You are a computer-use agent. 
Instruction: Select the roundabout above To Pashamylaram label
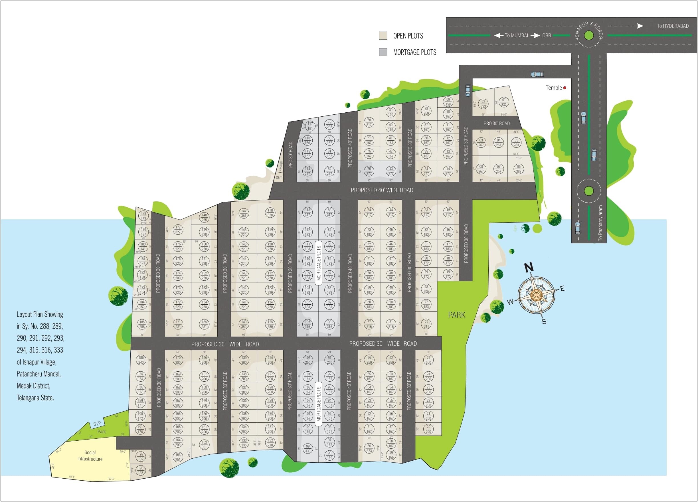588,191
